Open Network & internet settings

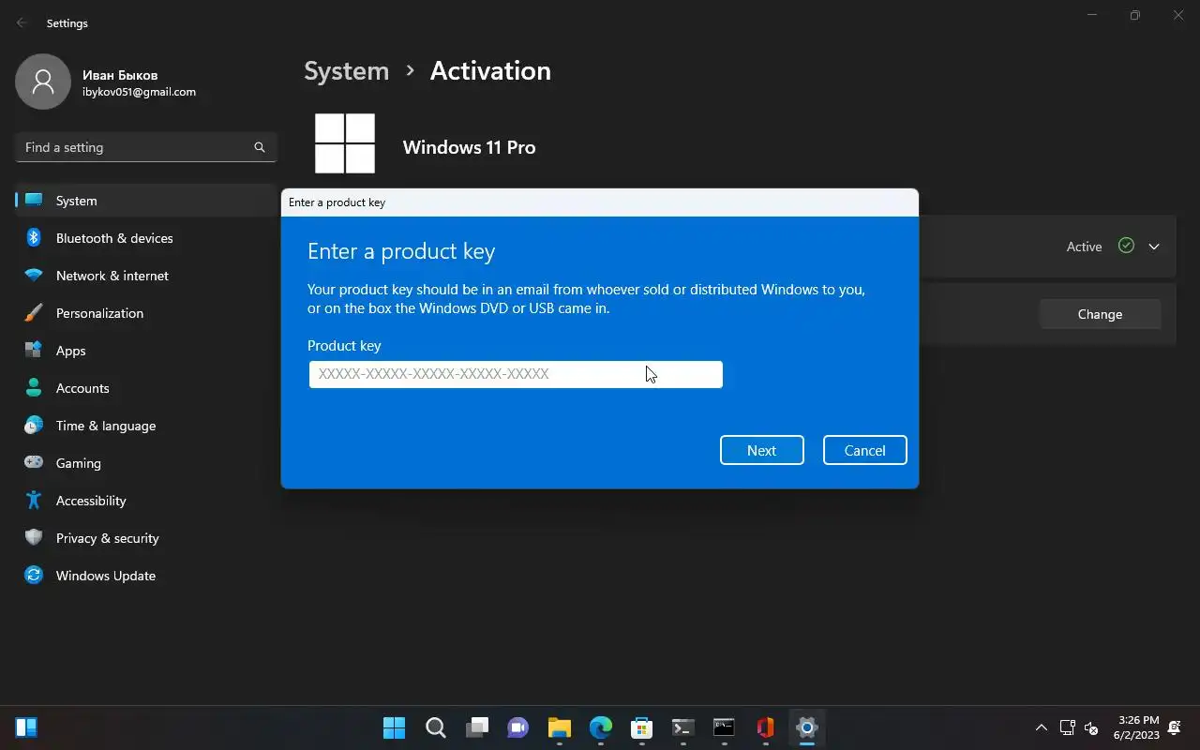coord(146,276)
